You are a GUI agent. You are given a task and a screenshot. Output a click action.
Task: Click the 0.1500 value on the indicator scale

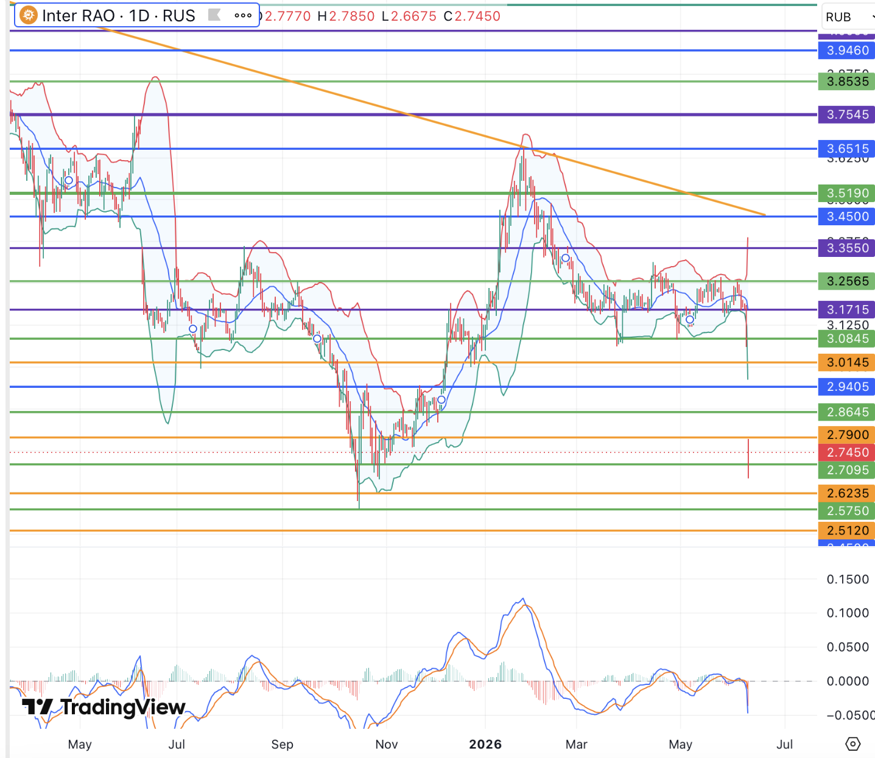tap(848, 580)
